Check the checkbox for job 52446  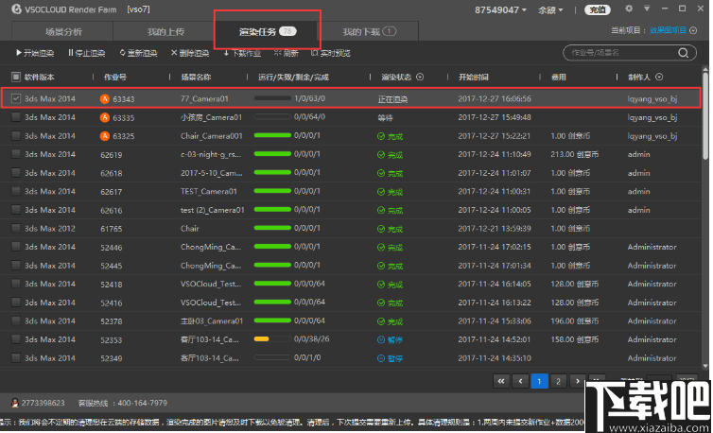point(16,247)
